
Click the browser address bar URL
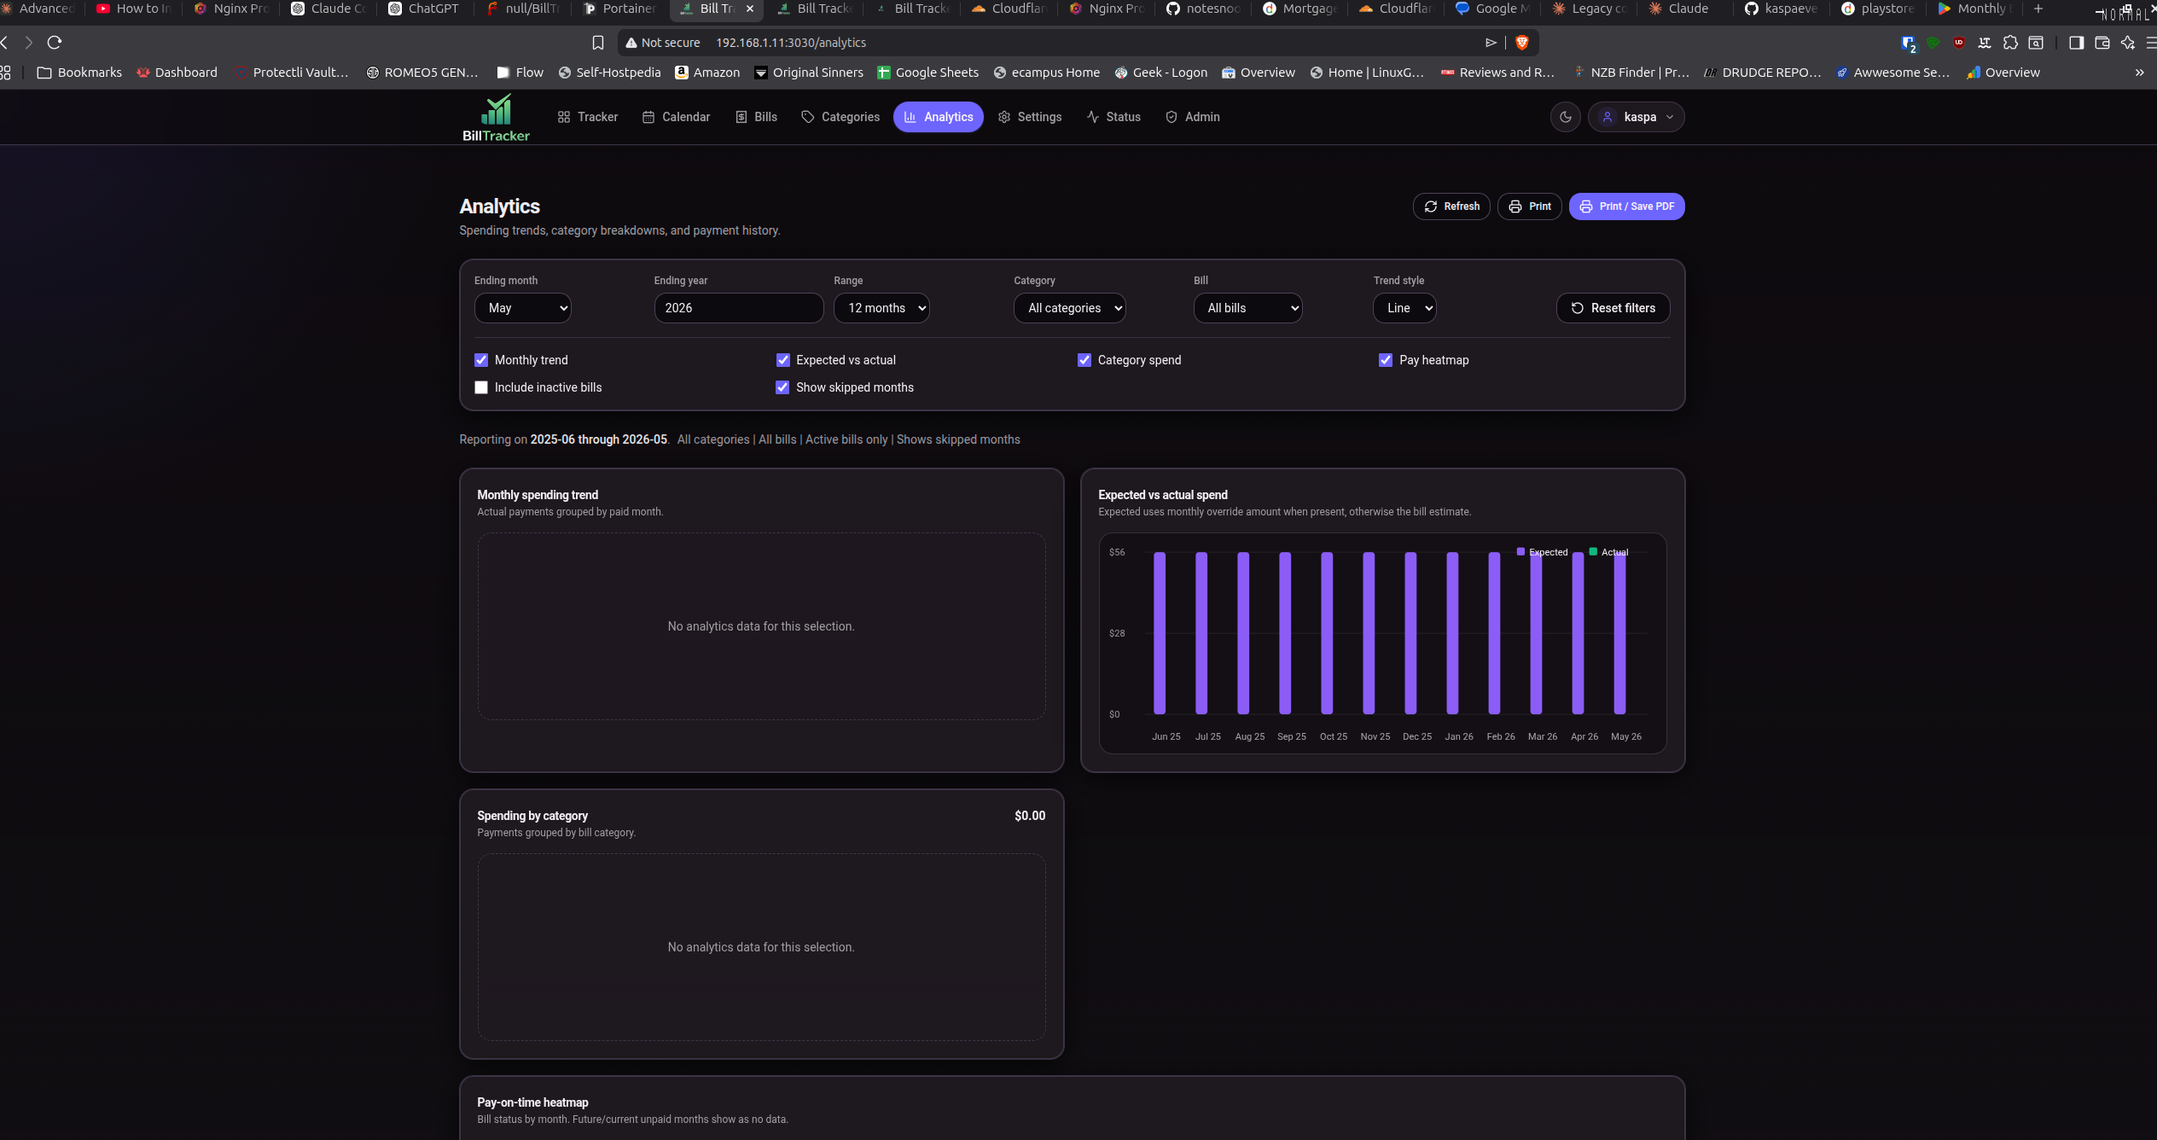[x=791, y=43]
